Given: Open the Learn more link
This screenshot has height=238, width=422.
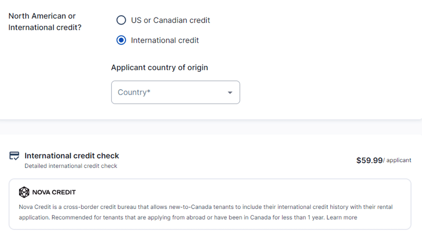Looking at the screenshot, I should point(342,217).
